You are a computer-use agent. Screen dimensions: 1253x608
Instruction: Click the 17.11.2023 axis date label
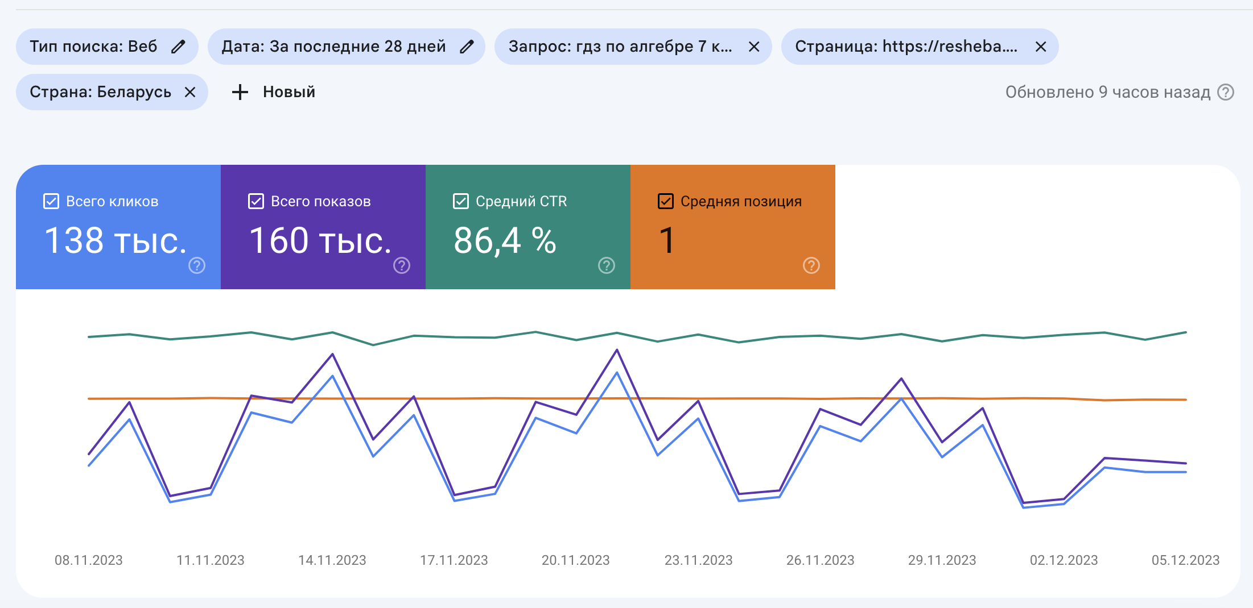pos(454,560)
